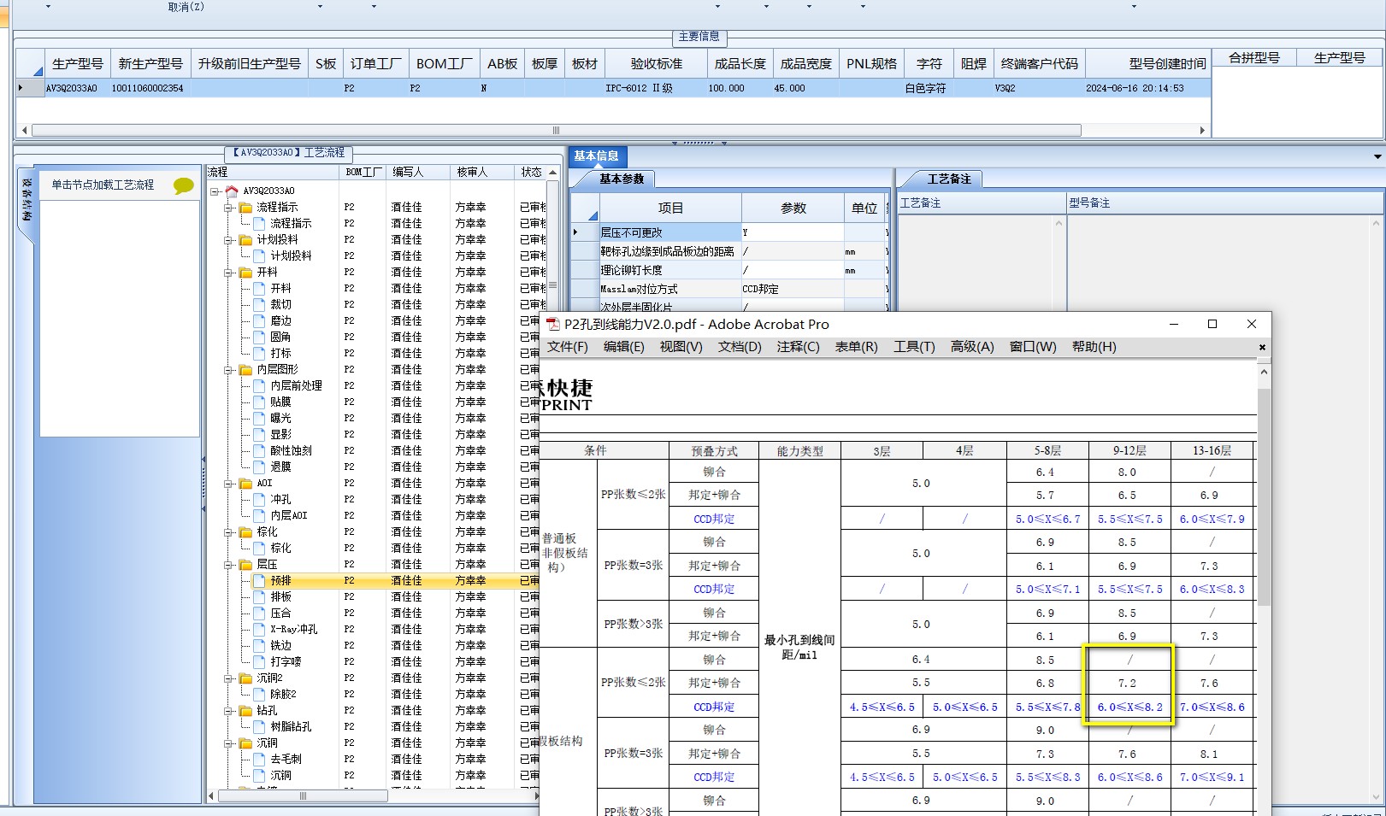Collapse the 流程指示 folder node

coord(228,208)
